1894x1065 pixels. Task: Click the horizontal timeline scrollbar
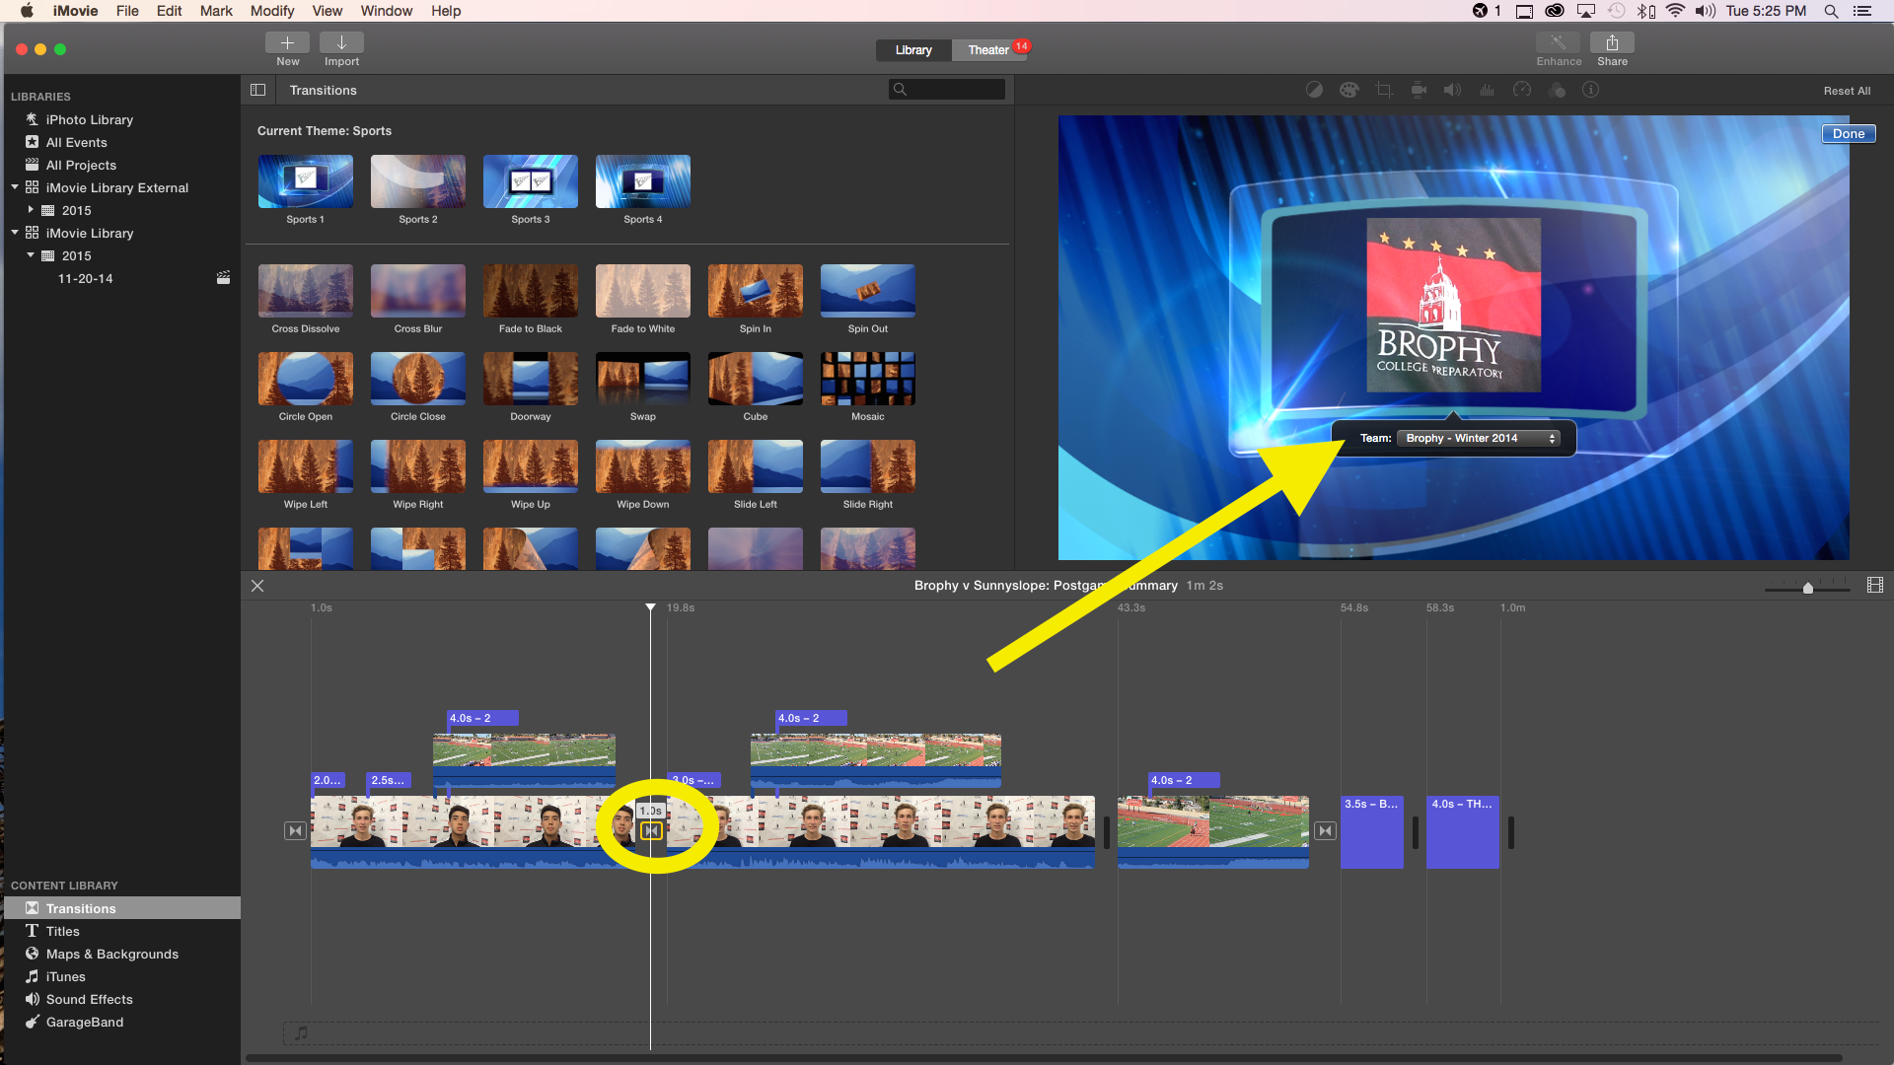pos(1043,1058)
